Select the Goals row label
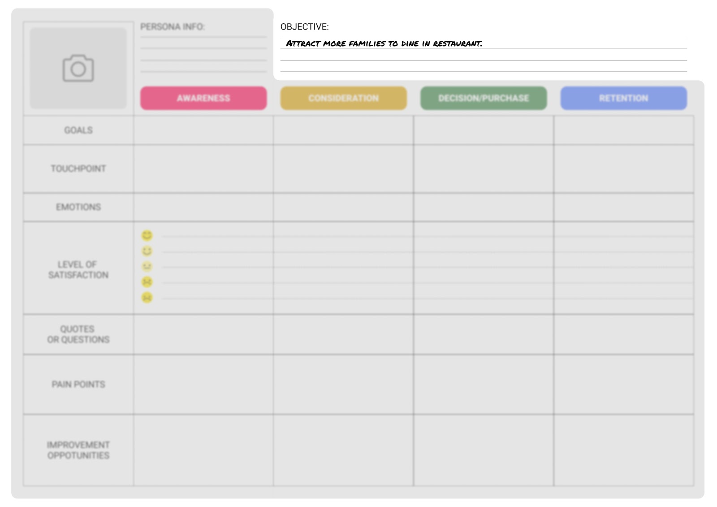 coord(78,130)
